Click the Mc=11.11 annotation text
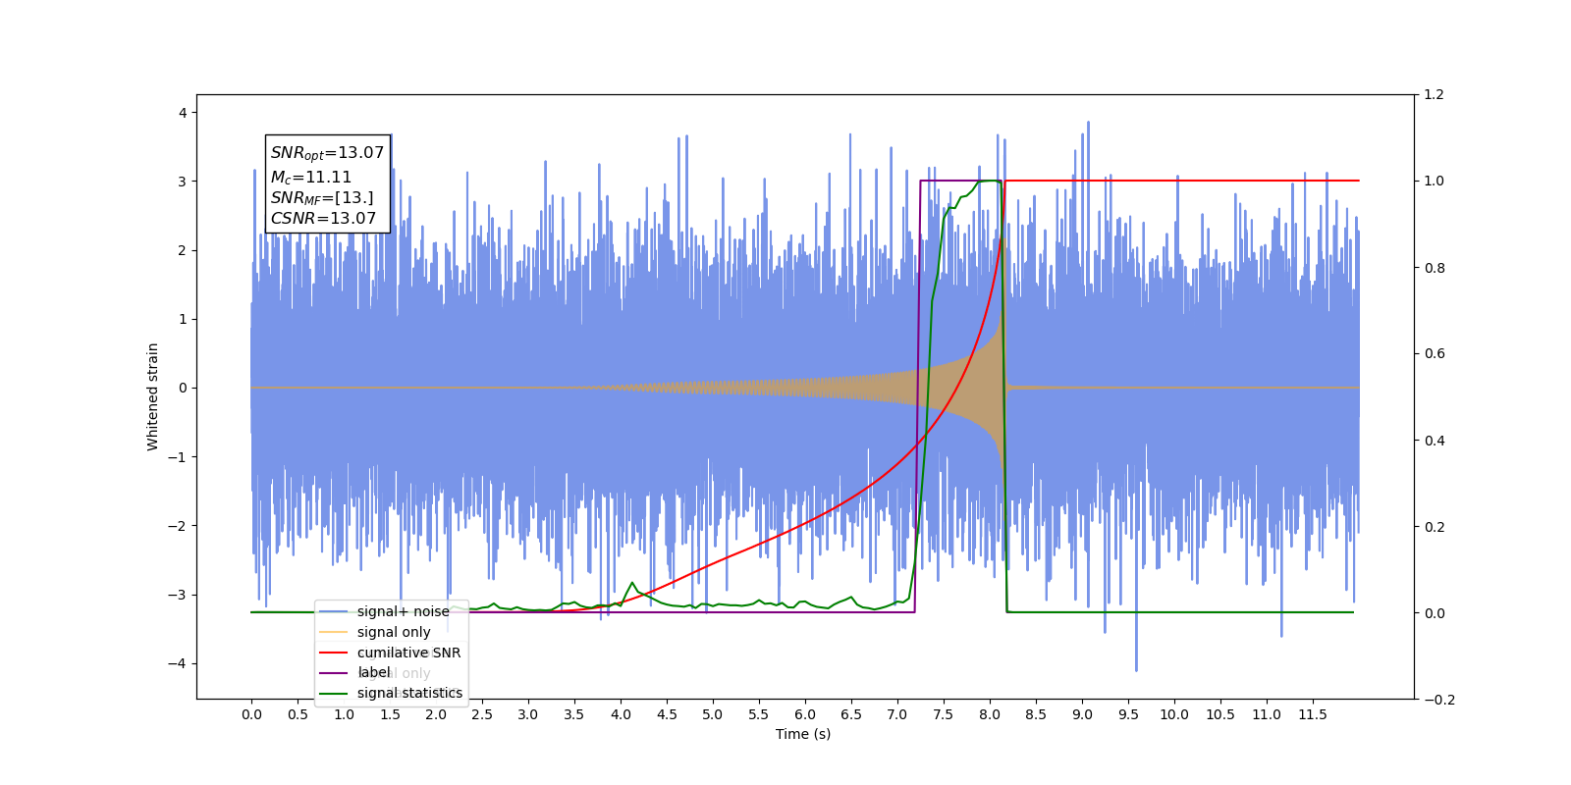Screen dimensions: 1571x785 [x=311, y=178]
